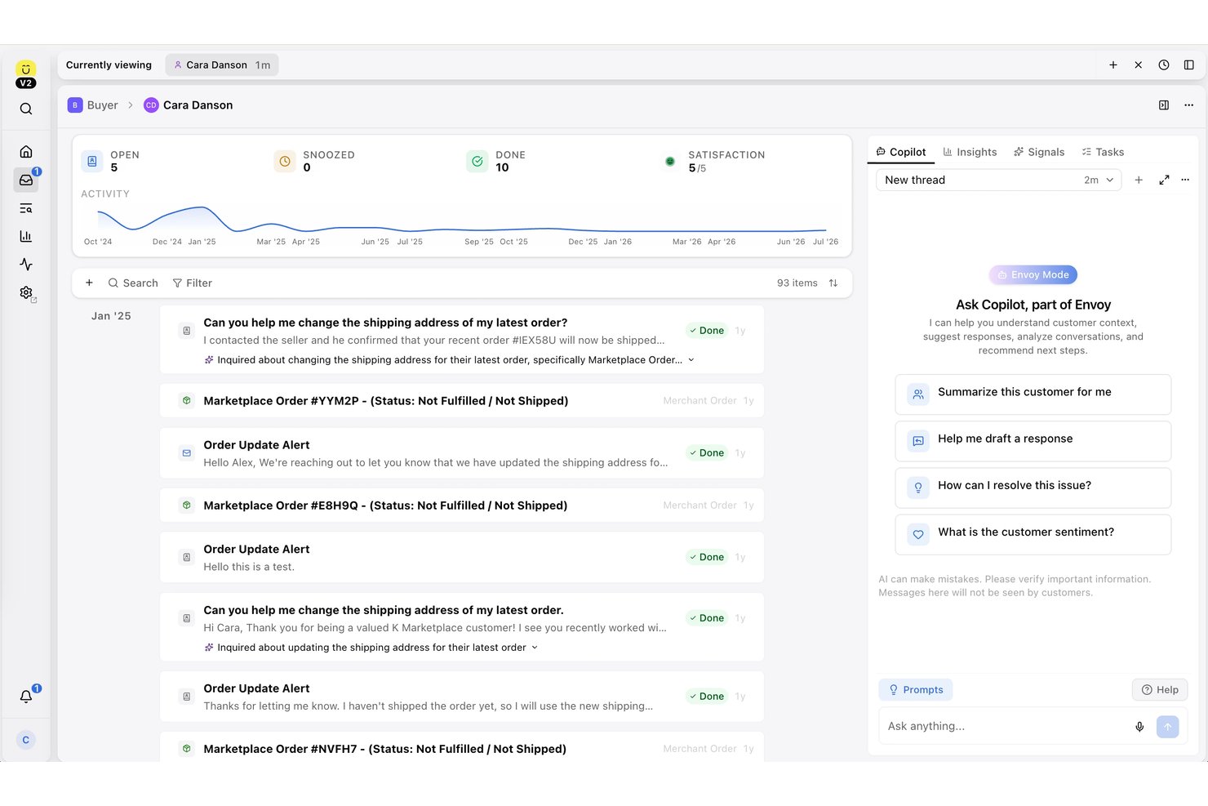Click the Summarize this customer for me button

[1033, 394]
